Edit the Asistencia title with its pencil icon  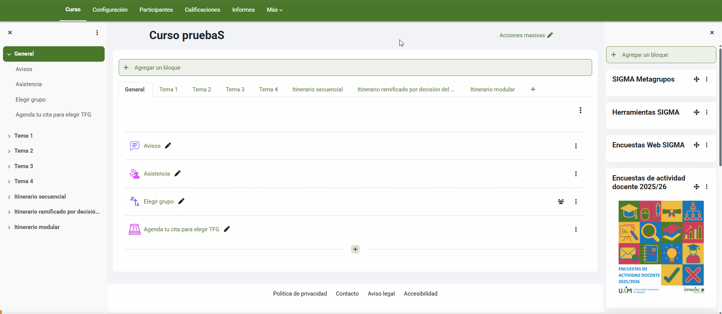178,173
